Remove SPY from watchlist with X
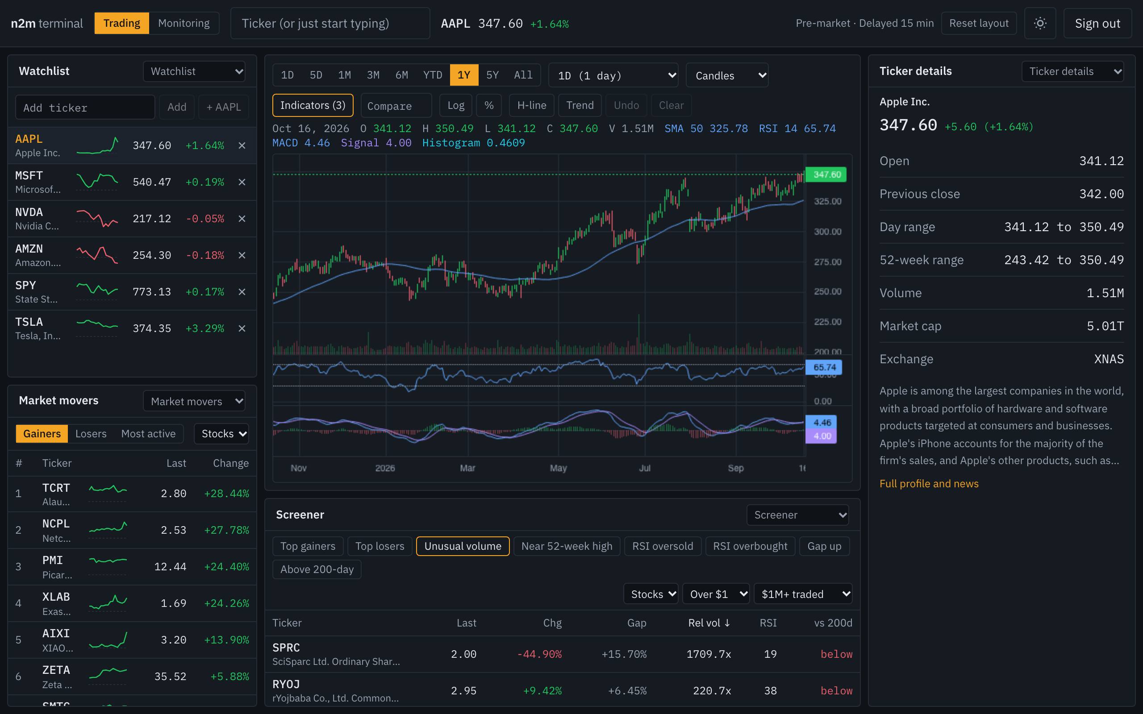The image size is (1143, 714). click(x=242, y=292)
